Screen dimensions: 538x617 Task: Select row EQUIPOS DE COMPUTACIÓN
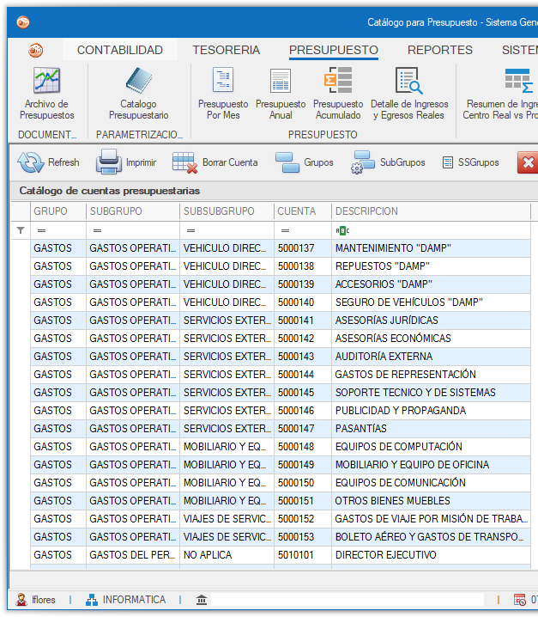[281, 447]
